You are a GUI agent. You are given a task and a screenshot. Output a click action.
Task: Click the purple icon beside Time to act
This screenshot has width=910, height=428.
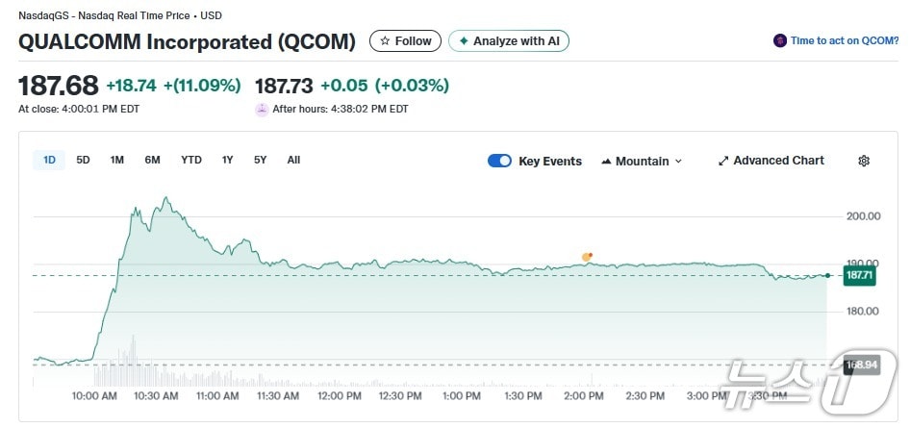pos(780,40)
